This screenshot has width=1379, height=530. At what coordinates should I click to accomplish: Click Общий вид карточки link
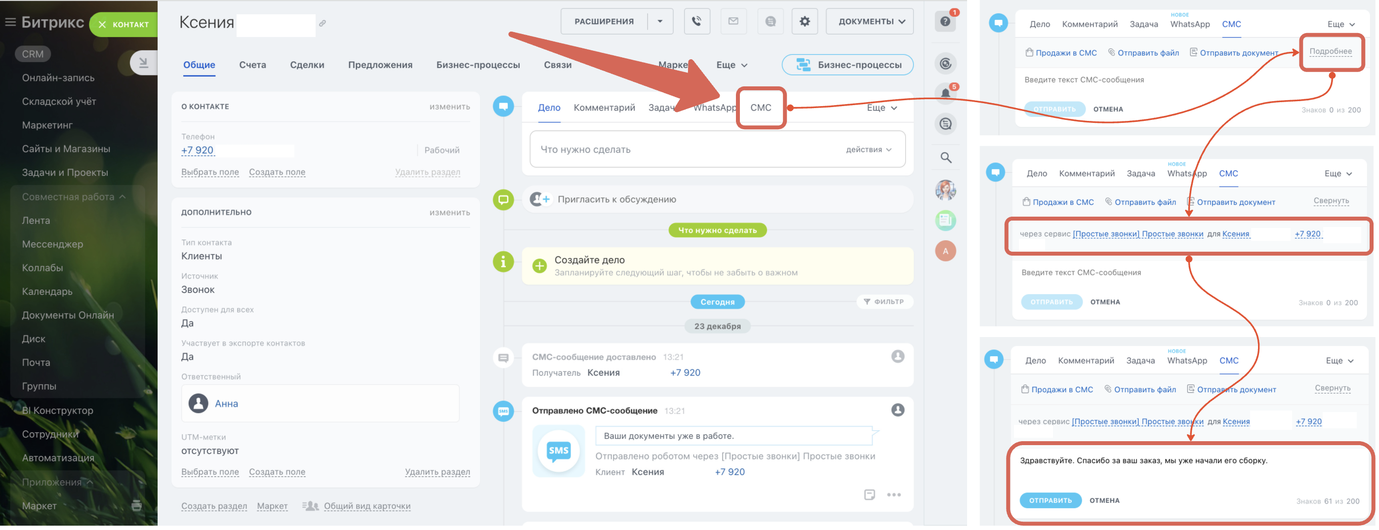367,506
